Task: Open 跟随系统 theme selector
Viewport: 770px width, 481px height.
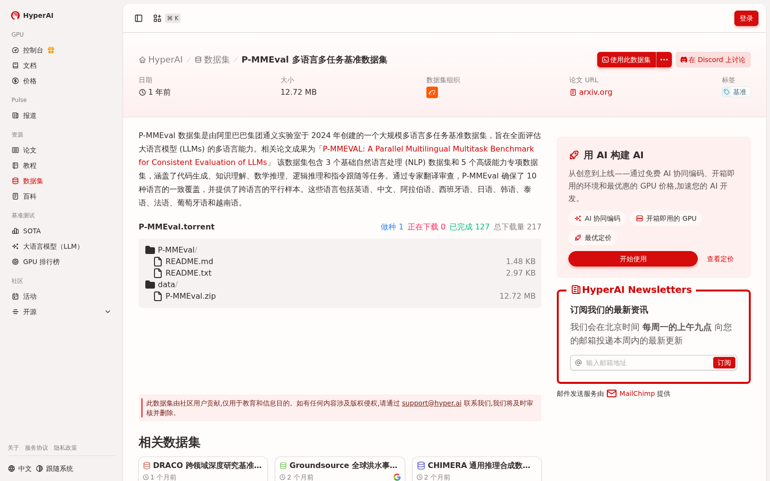Action: (54, 468)
